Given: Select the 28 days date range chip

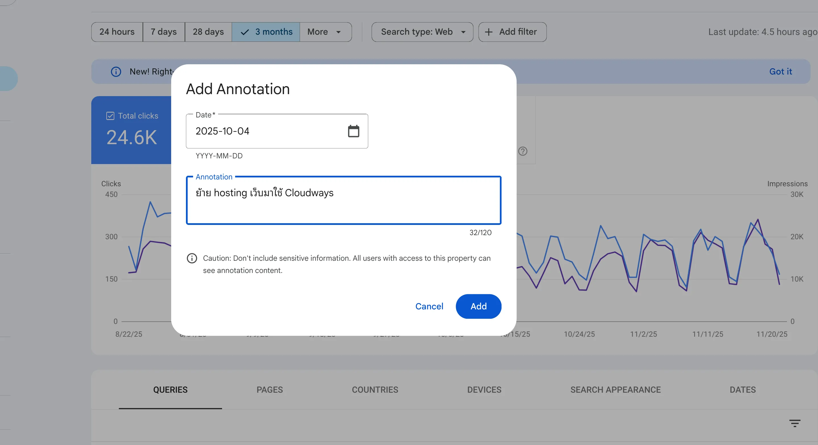Looking at the screenshot, I should (x=208, y=32).
